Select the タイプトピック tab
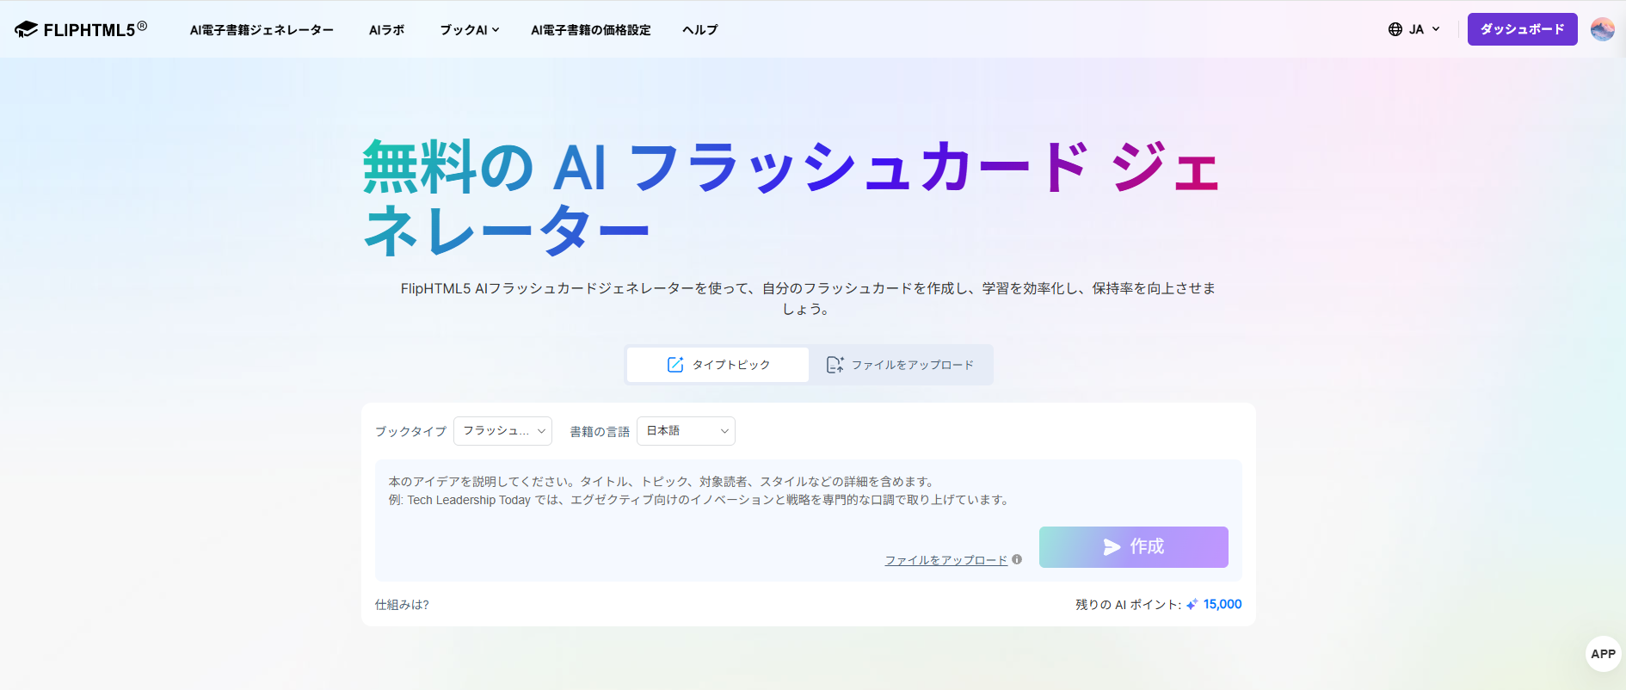1626x690 pixels. pyautogui.click(x=718, y=365)
